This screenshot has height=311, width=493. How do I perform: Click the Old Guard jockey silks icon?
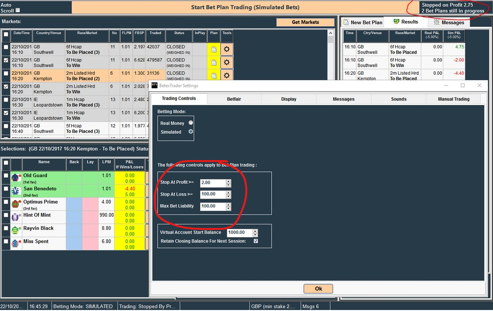tap(15, 177)
